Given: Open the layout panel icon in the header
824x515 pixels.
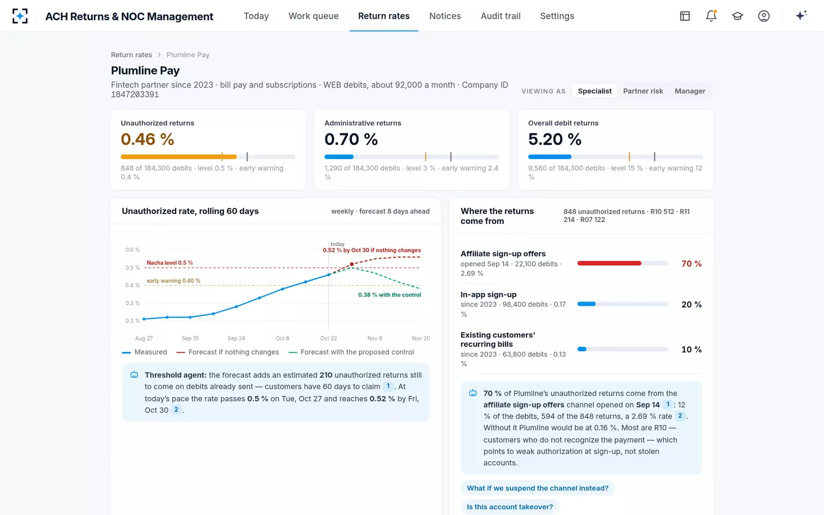Looking at the screenshot, I should click(x=685, y=16).
